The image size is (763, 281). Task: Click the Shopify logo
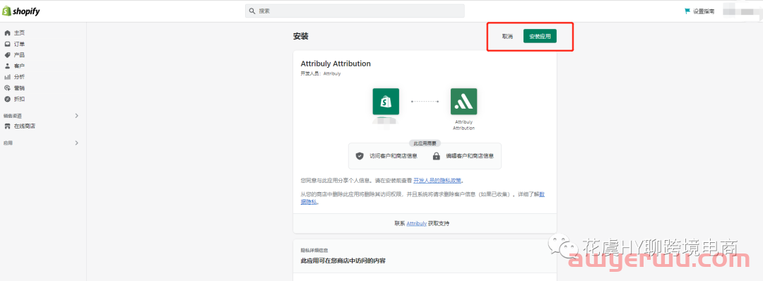click(21, 11)
